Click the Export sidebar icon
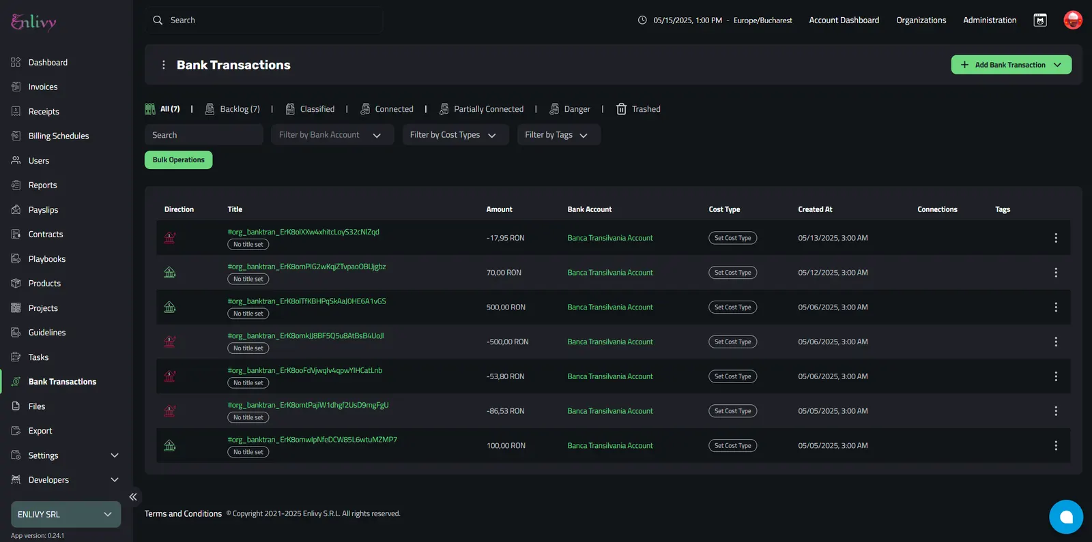The height and width of the screenshot is (542, 1092). 16,431
